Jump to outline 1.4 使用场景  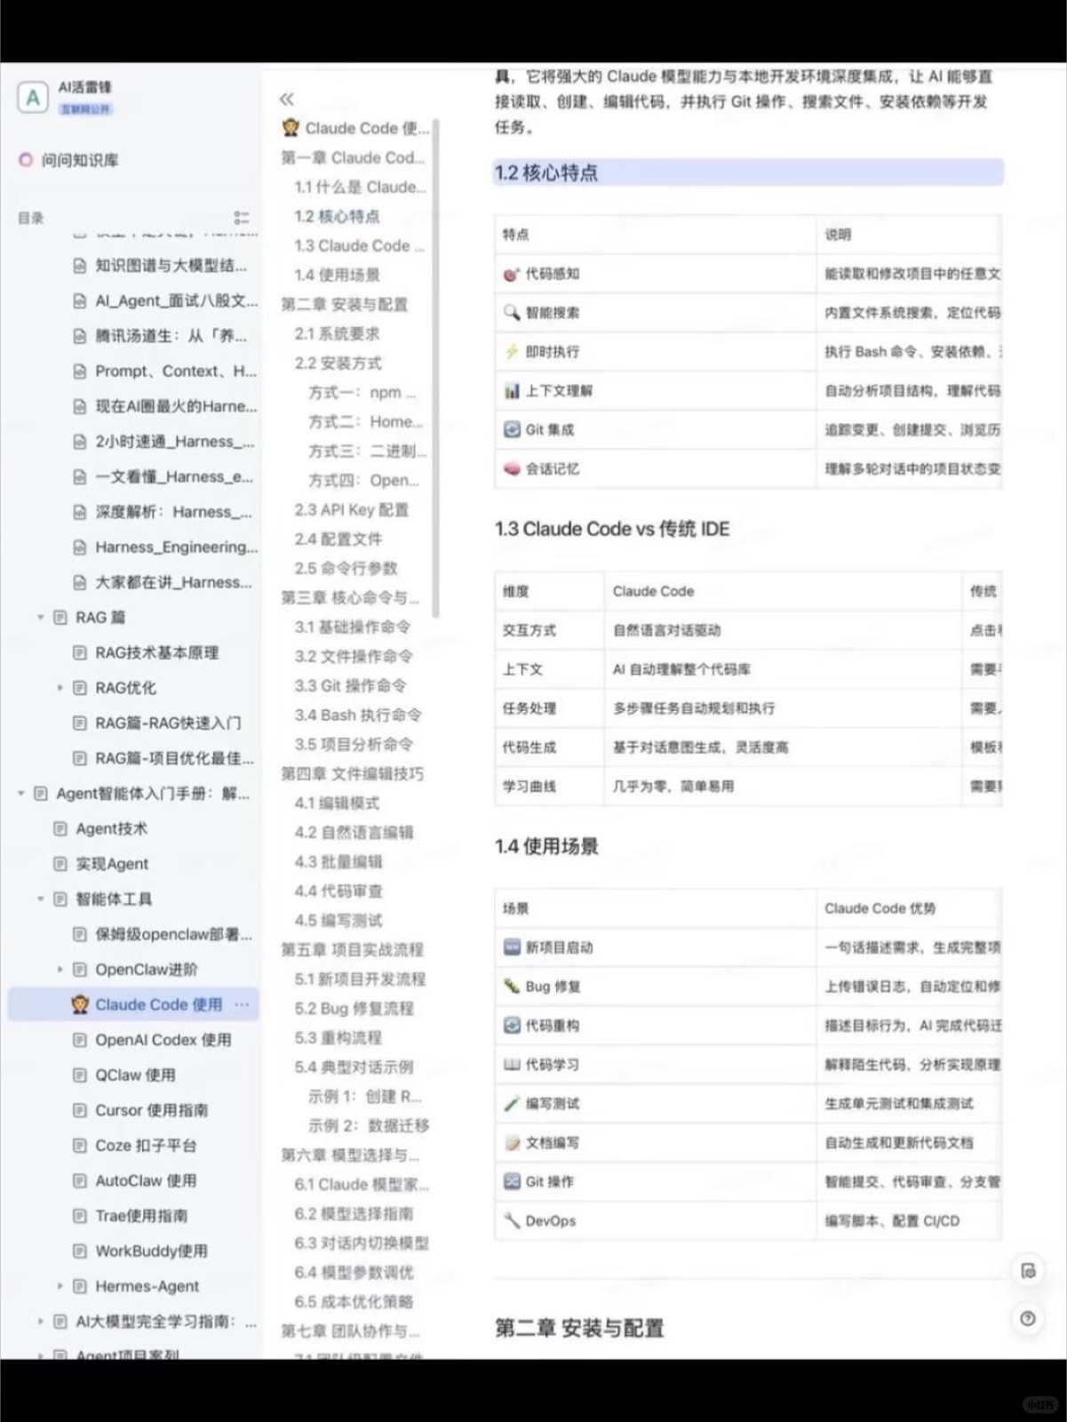coord(337,275)
